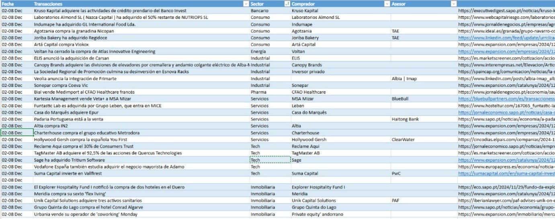Image resolution: width=555 pixels, height=219 pixels.
Task: Select the 'ClearWater' asesor cell
Action: tap(424, 139)
